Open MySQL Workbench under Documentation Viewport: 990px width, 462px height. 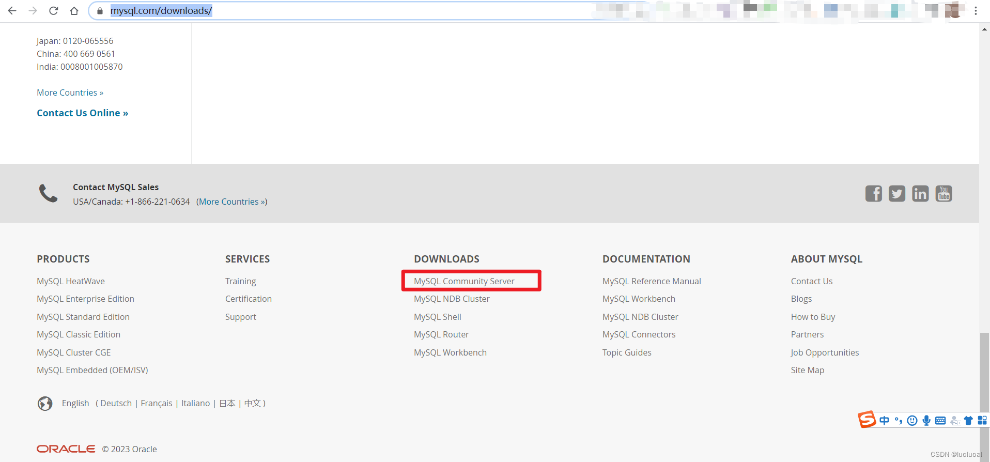[639, 299]
